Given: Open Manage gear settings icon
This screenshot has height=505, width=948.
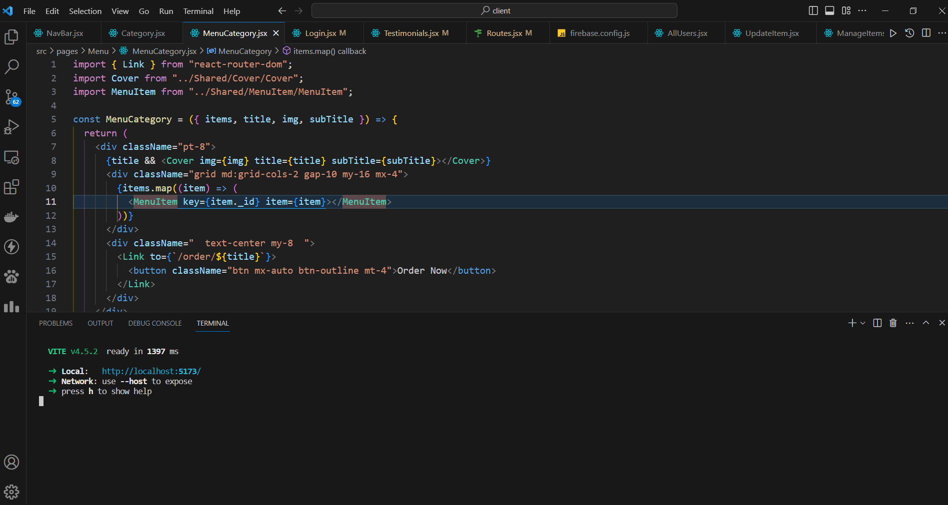Looking at the screenshot, I should click(x=11, y=492).
